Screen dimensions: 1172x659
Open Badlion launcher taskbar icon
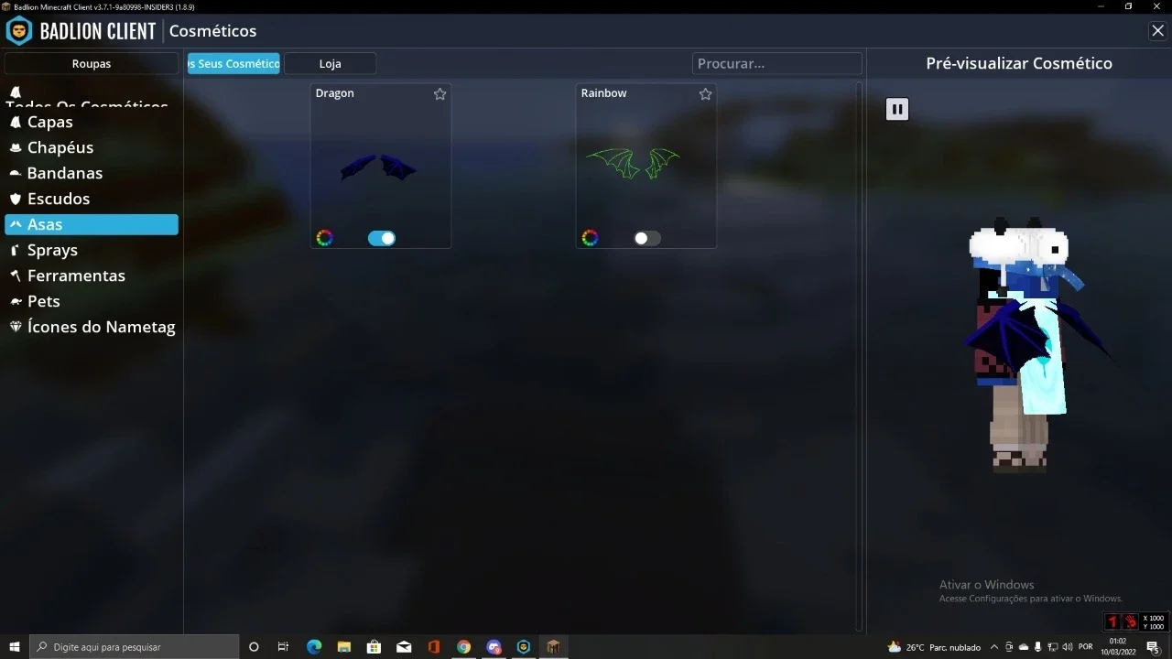(524, 647)
